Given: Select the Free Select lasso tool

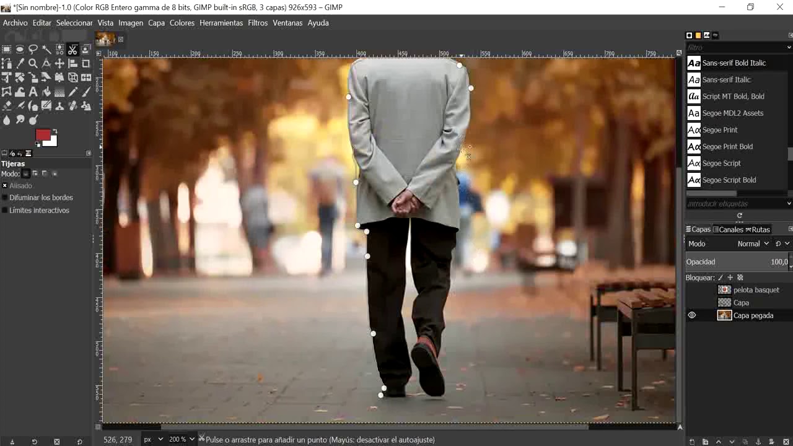Looking at the screenshot, I should pyautogui.click(x=33, y=50).
